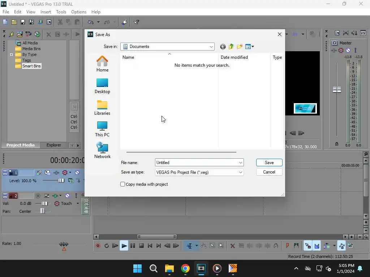Open taskbar Search
The height and width of the screenshot is (277, 370).
click(153, 268)
